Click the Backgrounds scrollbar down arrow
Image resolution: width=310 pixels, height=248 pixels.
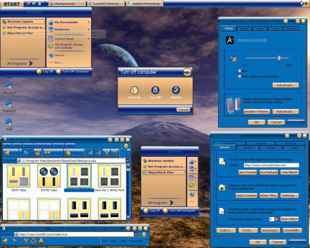[x=128, y=217]
